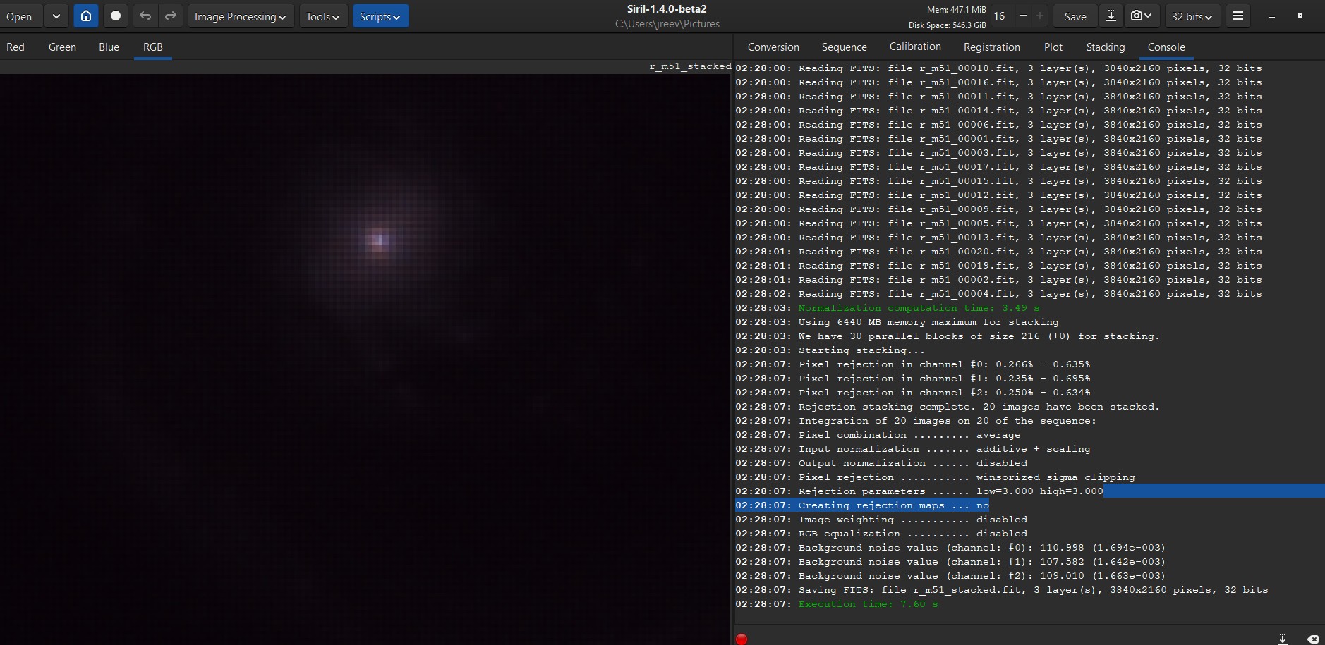Redo the last undone operation
The height and width of the screenshot is (645, 1325).
(170, 16)
